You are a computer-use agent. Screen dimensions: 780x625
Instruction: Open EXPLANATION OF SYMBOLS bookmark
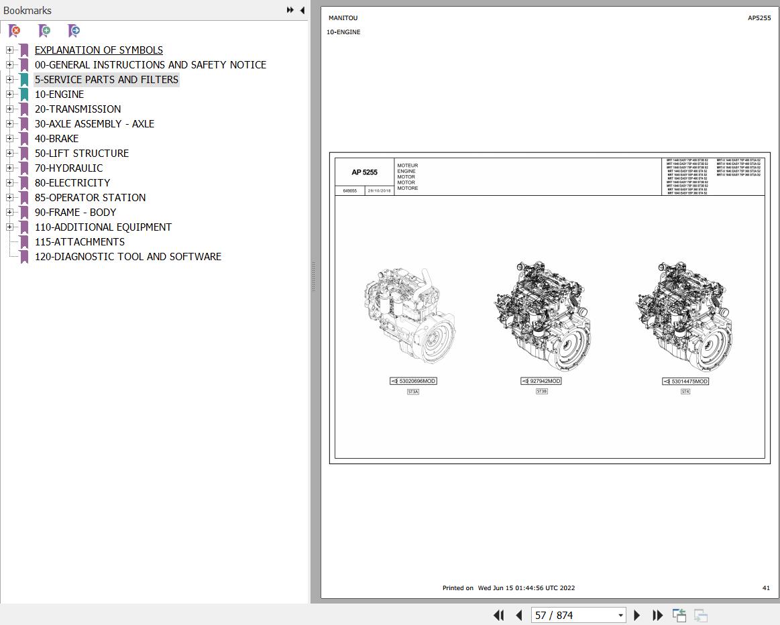coord(99,50)
